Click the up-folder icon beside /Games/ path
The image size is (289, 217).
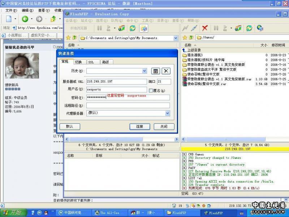tap(191, 38)
